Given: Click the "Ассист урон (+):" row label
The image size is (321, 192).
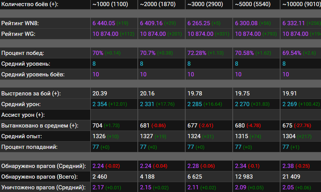Looking at the screenshot, I should [x=23, y=115].
